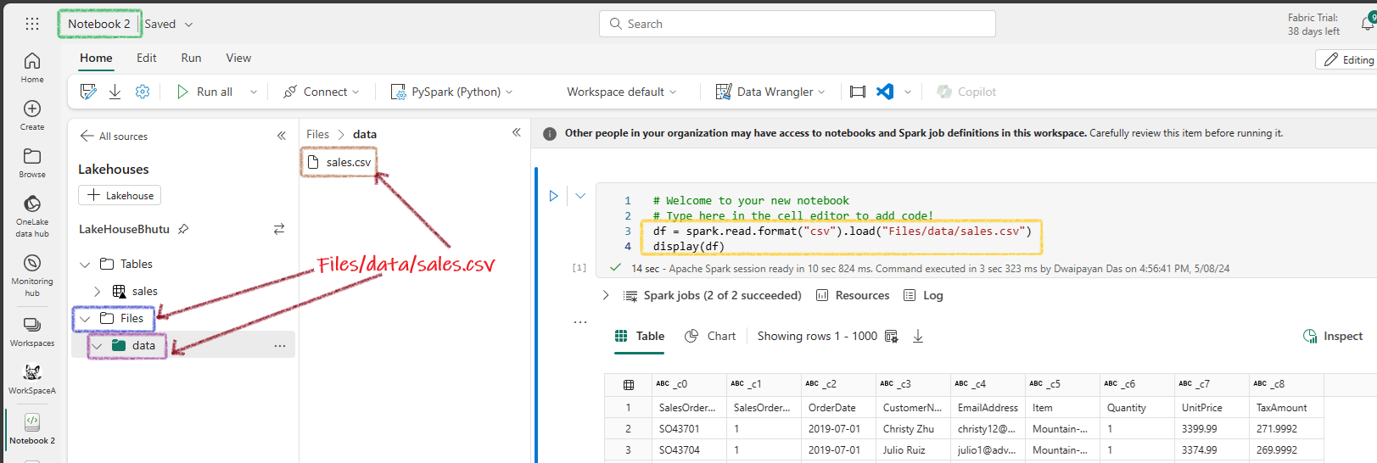
Task: Switch the lakehouse swap arrows icon
Action: pos(279,229)
